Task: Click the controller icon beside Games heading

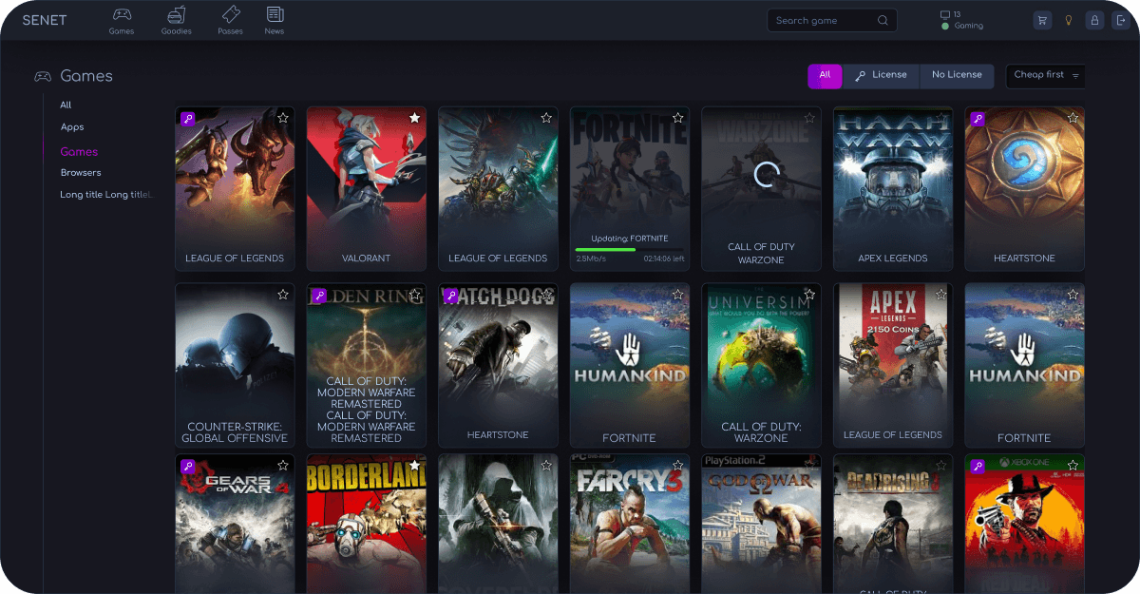Action: coord(43,76)
